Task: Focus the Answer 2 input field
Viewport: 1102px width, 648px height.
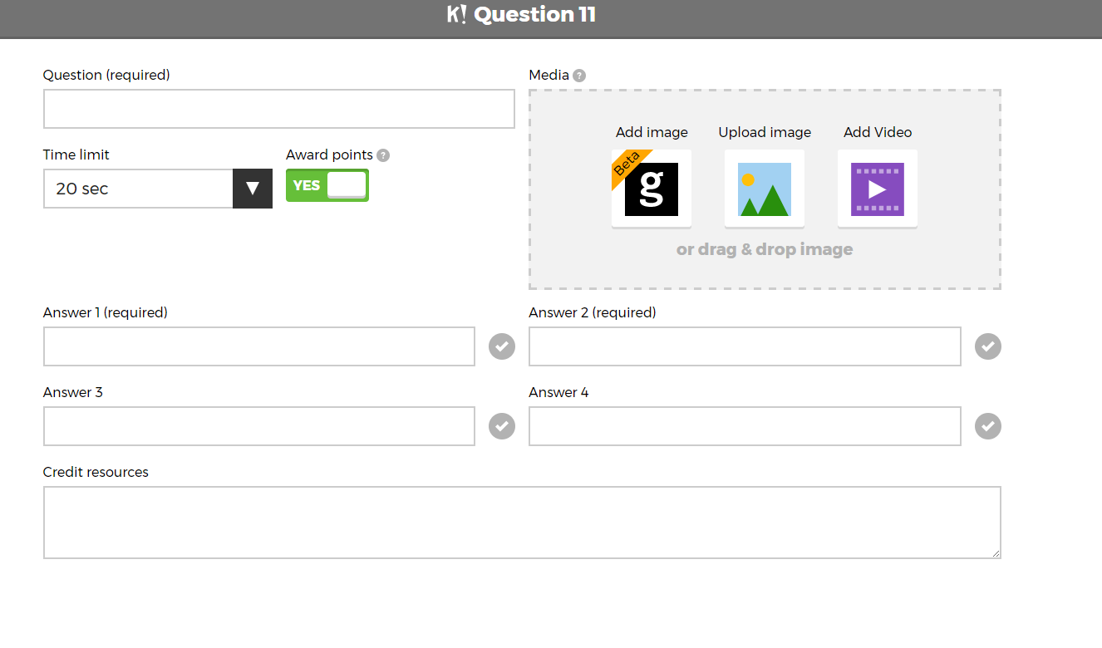Action: 745,346
